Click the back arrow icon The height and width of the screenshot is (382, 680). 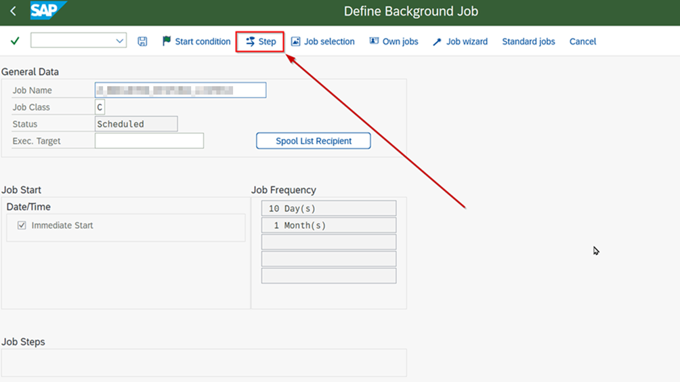(x=13, y=12)
